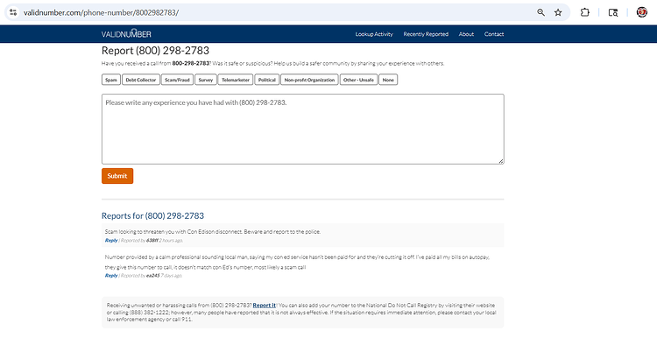Select the Debt Collector category tag

(x=141, y=80)
